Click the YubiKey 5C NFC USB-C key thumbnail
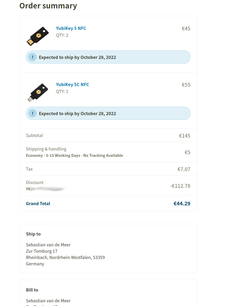This screenshot has width=229, height=306. click(x=38, y=92)
